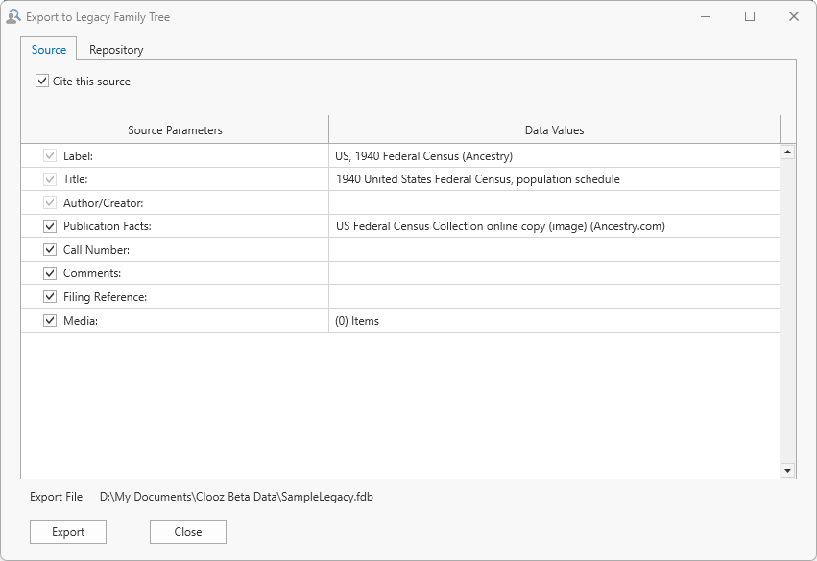The image size is (817, 561).
Task: Click the scrollbar down arrow
Action: click(x=787, y=470)
